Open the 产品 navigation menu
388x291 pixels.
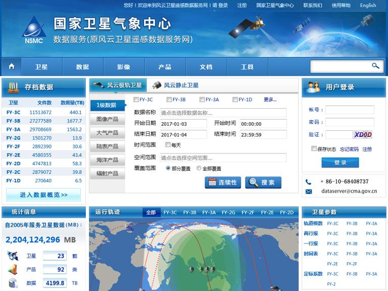165,67
